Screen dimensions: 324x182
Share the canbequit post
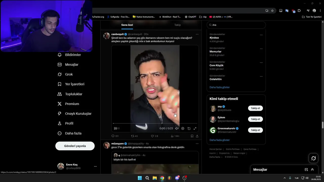[x=197, y=136]
